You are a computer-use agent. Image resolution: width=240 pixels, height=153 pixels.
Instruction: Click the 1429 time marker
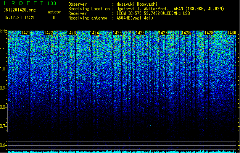(209, 33)
